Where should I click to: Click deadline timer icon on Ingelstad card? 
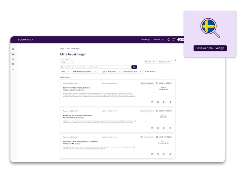(x=157, y=137)
